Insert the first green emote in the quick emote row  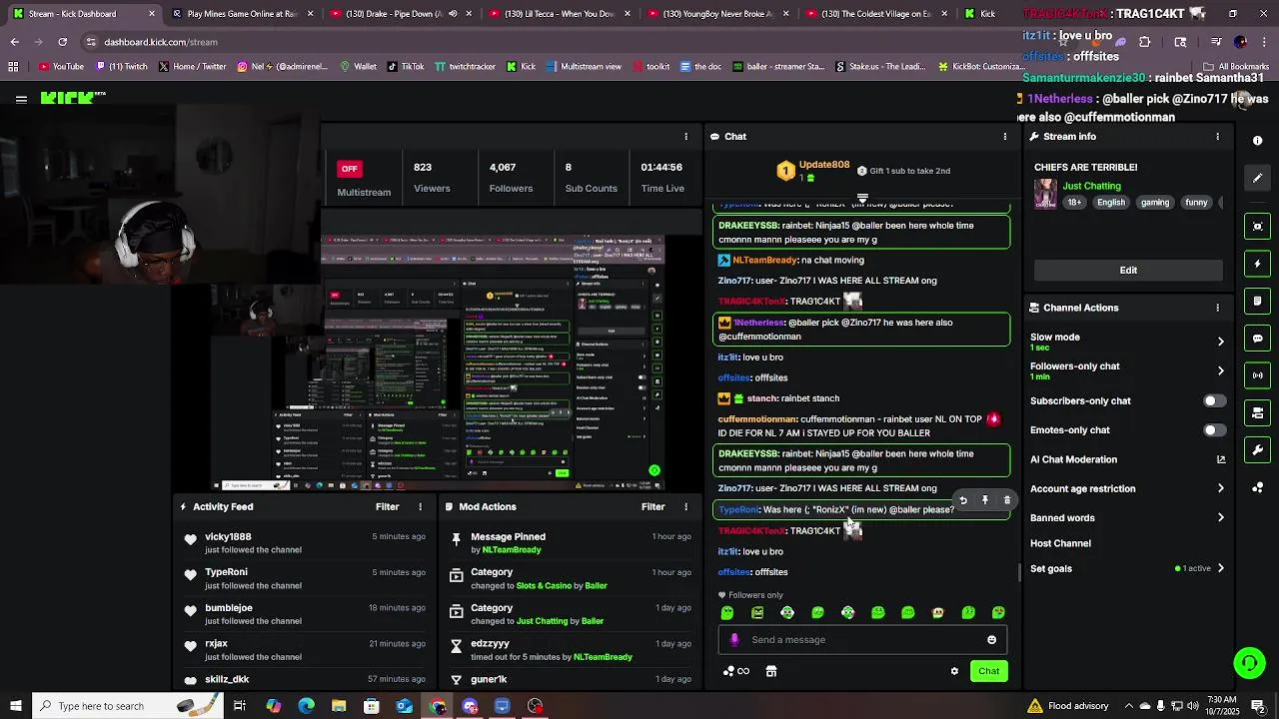(727, 613)
